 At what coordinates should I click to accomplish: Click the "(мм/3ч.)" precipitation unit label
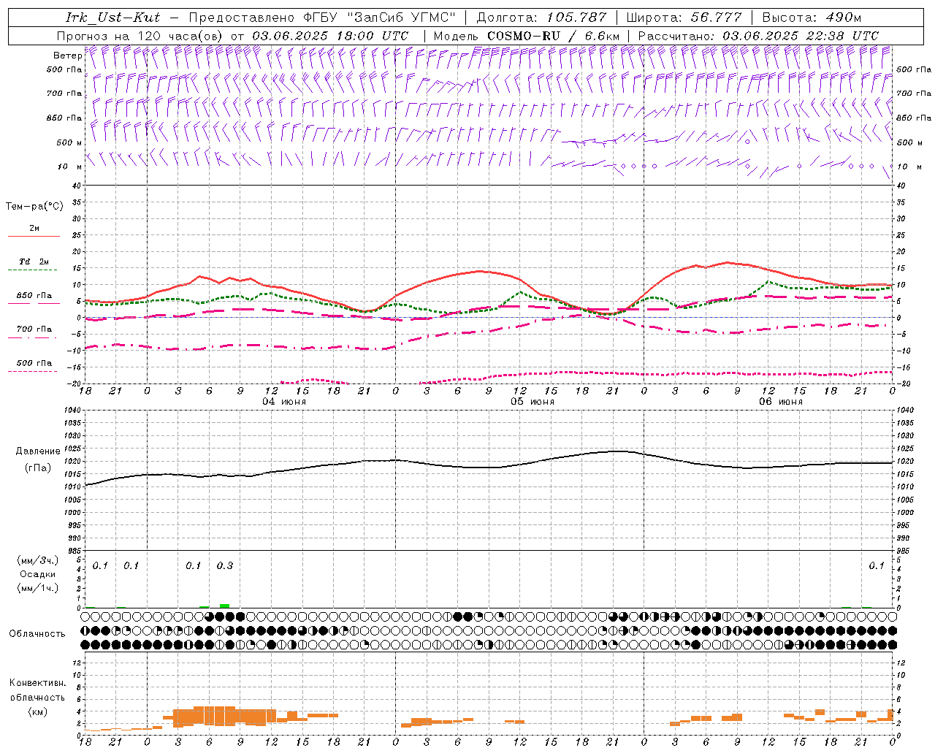point(37,560)
